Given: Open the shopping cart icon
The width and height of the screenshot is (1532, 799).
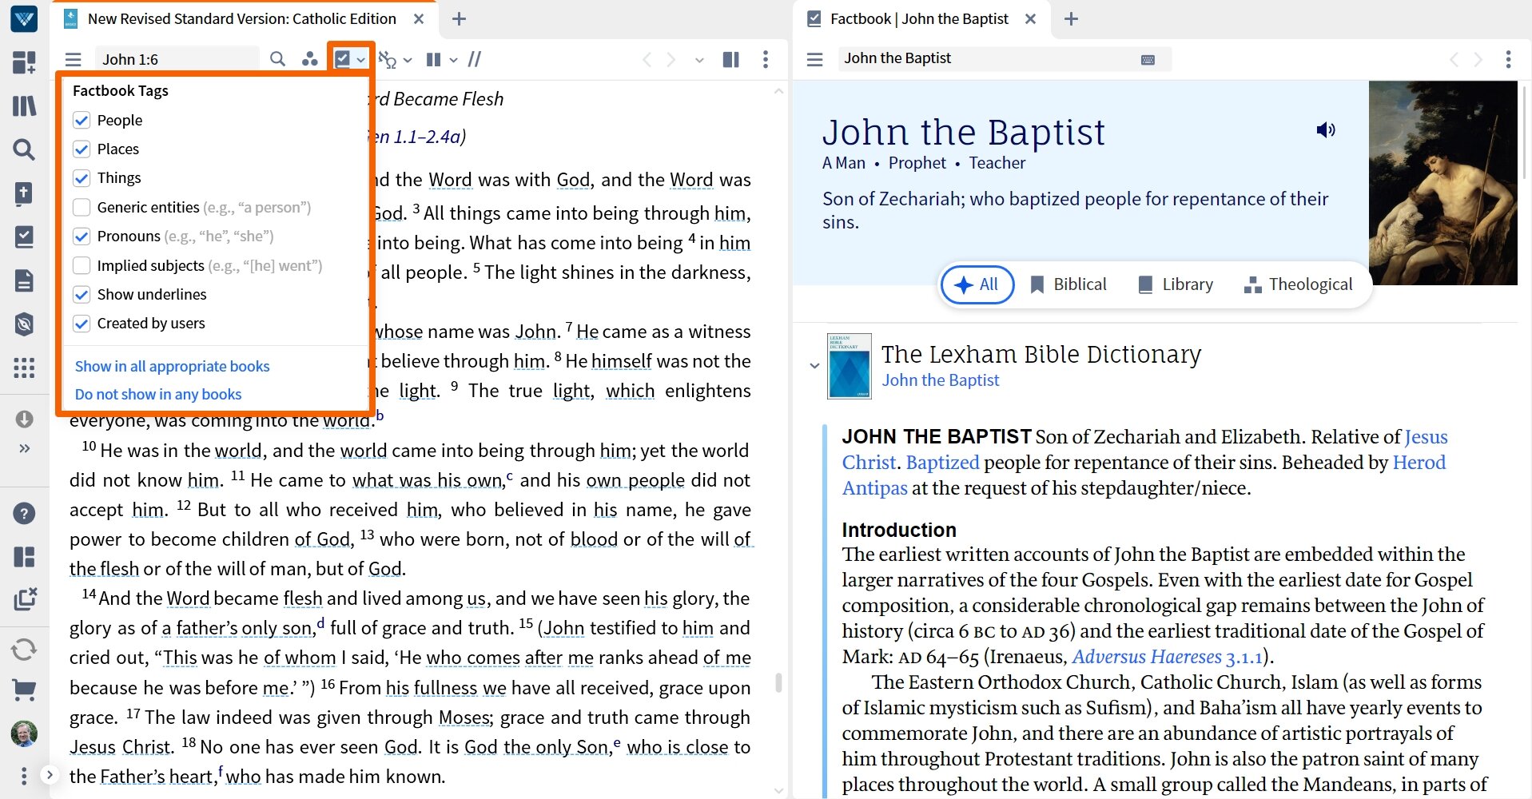Looking at the screenshot, I should point(24,690).
